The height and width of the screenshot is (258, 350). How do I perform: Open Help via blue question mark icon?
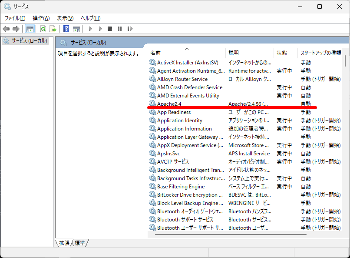click(66, 29)
